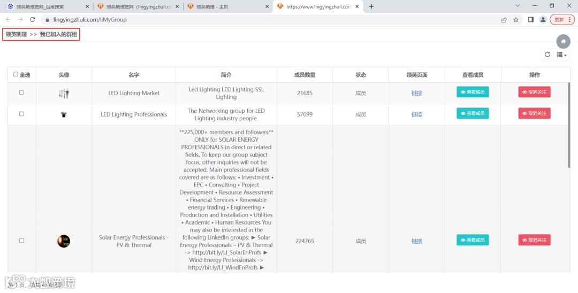This screenshot has width=578, height=293.
Task: Click 我已加入的群组 breadcrumb text
Action: click(x=59, y=34)
